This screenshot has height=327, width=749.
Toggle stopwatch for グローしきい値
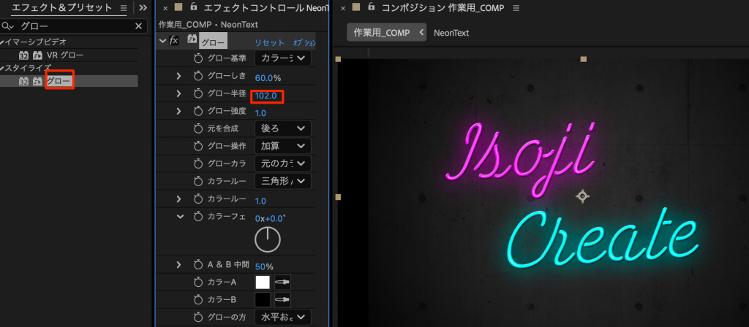tap(198, 77)
